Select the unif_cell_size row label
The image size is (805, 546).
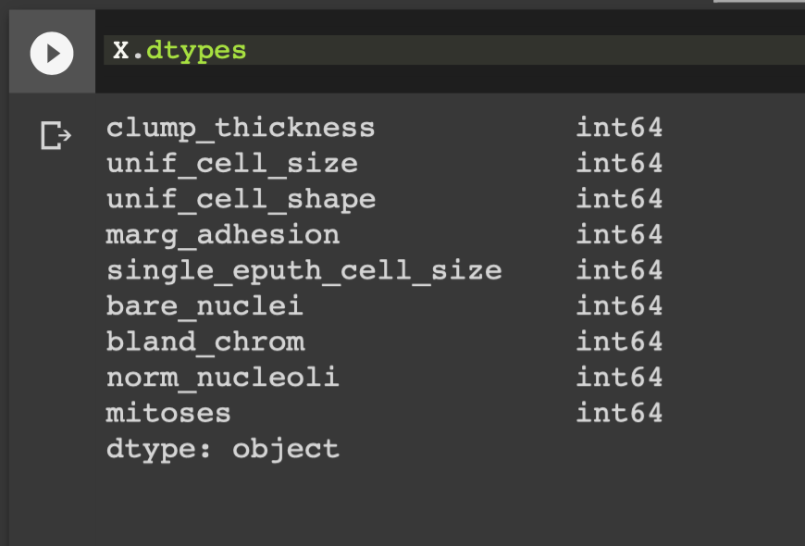tap(232, 164)
